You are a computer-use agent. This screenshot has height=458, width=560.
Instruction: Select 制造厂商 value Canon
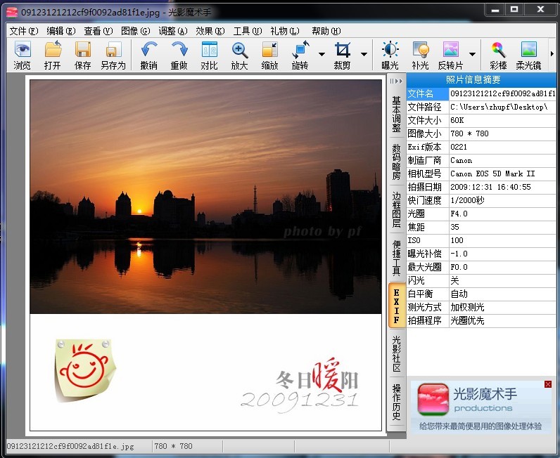pyautogui.click(x=502, y=161)
